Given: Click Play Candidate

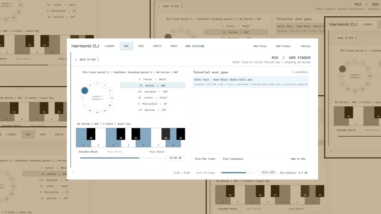Looking at the screenshot, I should pos(233,159).
